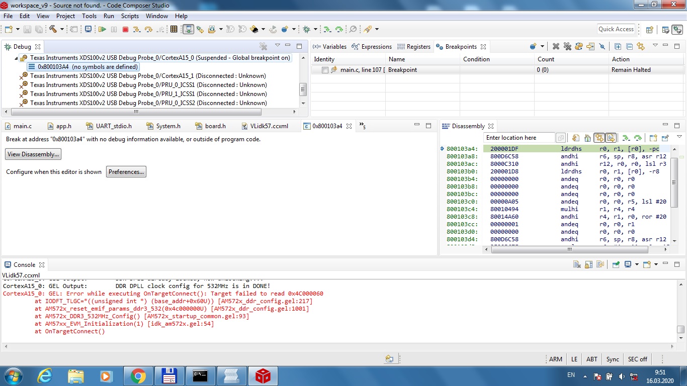Collapse the CortexA15_0 debug tree node
The image size is (687, 386).
click(17, 57)
